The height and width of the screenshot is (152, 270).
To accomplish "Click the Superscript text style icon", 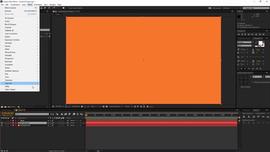I will tap(257, 69).
